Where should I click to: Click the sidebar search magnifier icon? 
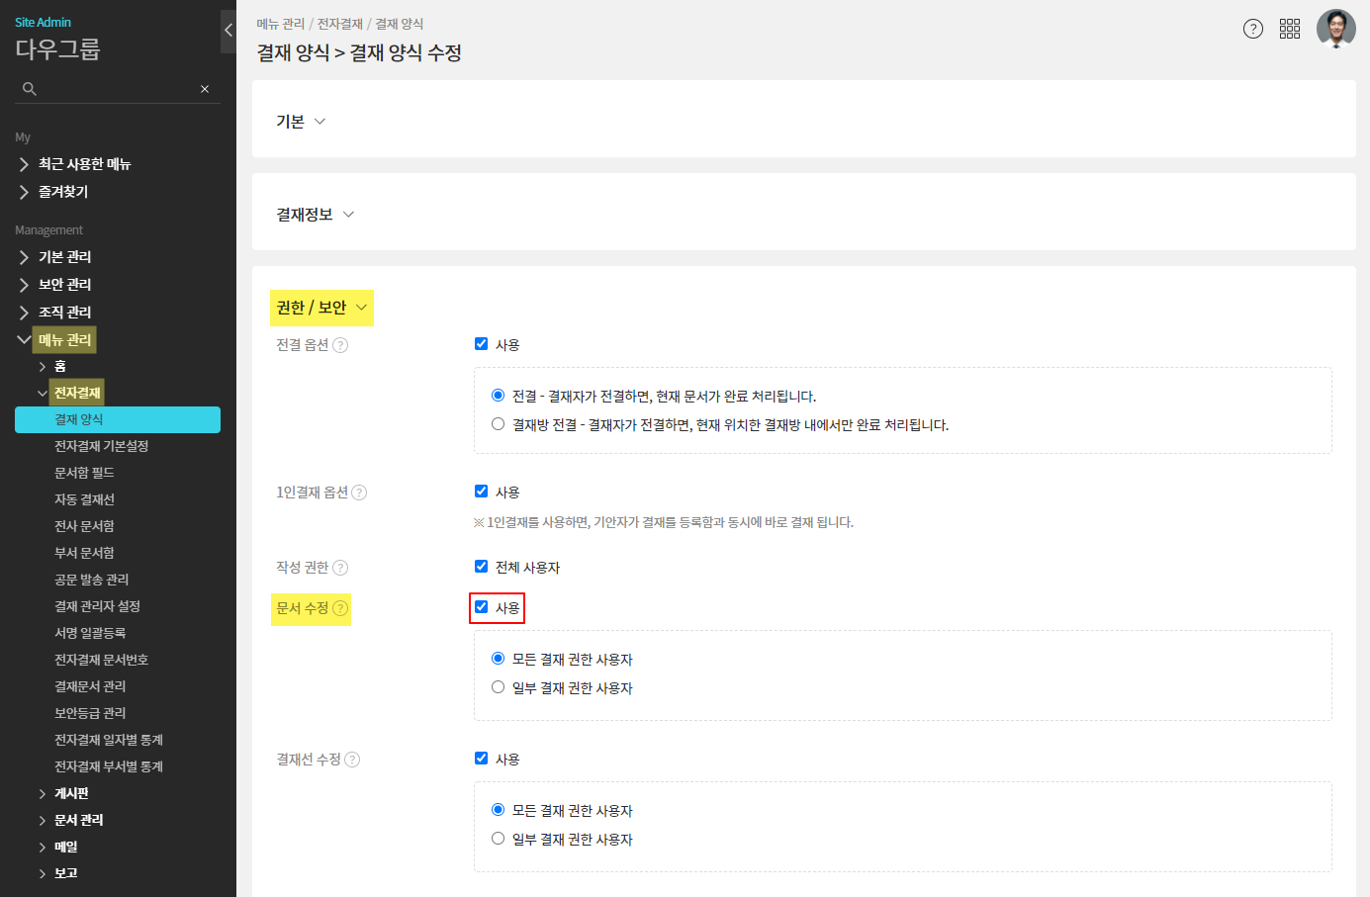(30, 89)
